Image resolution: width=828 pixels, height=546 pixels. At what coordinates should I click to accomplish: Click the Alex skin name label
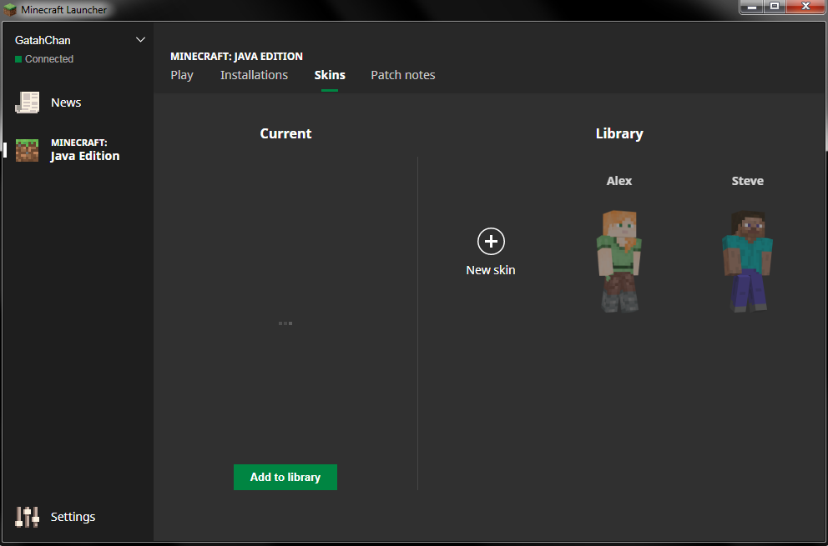pos(618,181)
